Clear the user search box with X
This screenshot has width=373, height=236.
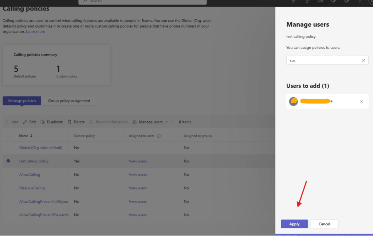coord(364,60)
